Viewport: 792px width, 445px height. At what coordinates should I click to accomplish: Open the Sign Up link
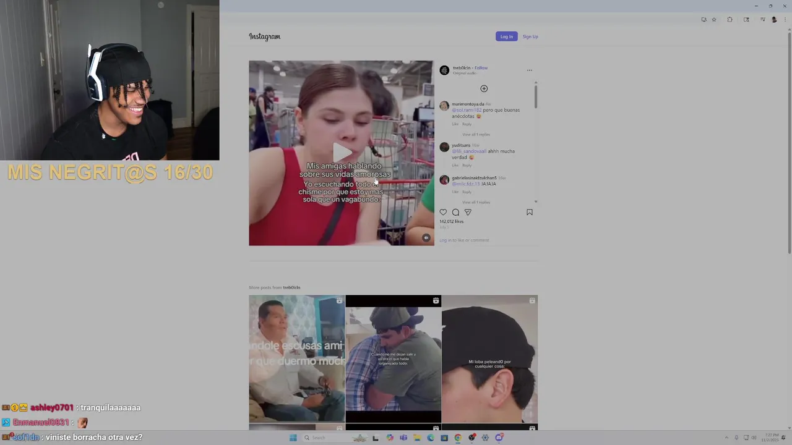(530, 36)
